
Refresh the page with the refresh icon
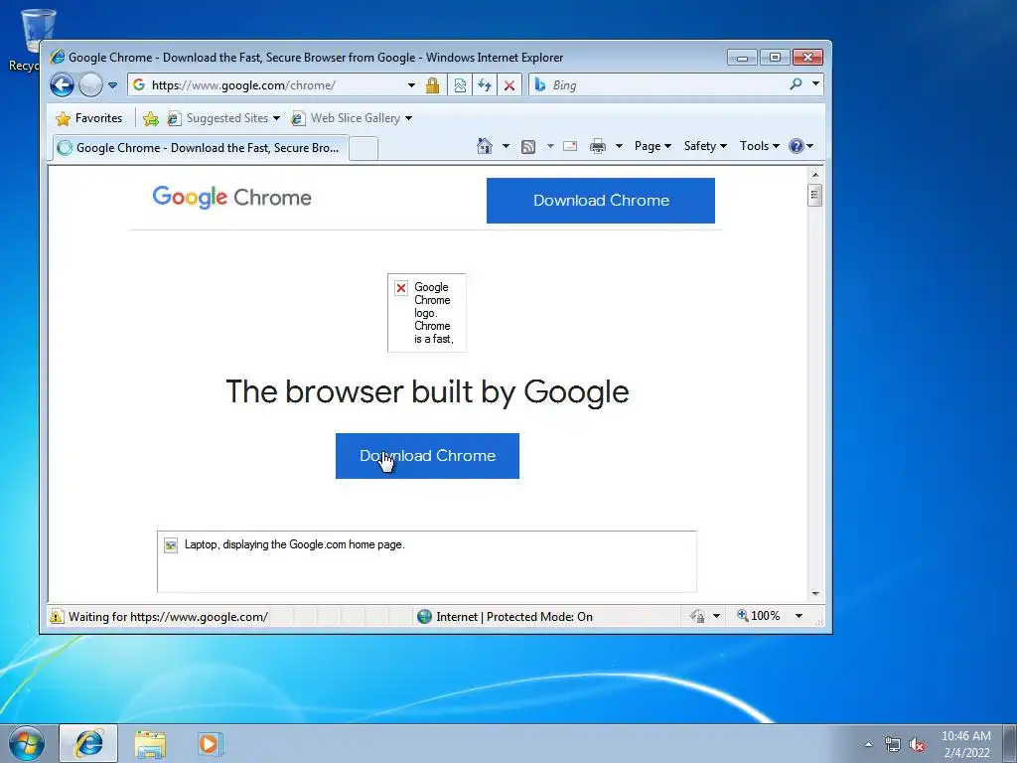485,85
